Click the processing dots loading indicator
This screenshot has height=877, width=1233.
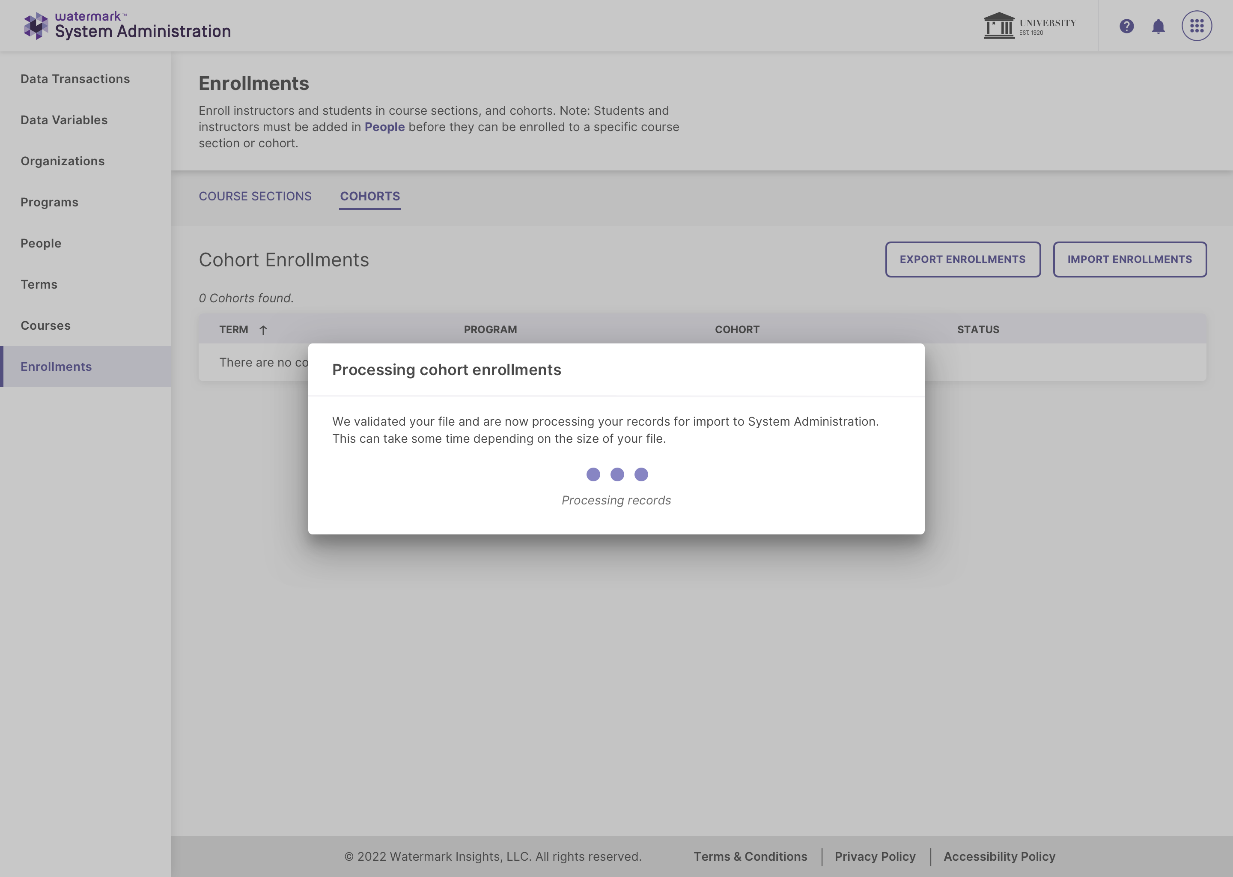pos(616,474)
